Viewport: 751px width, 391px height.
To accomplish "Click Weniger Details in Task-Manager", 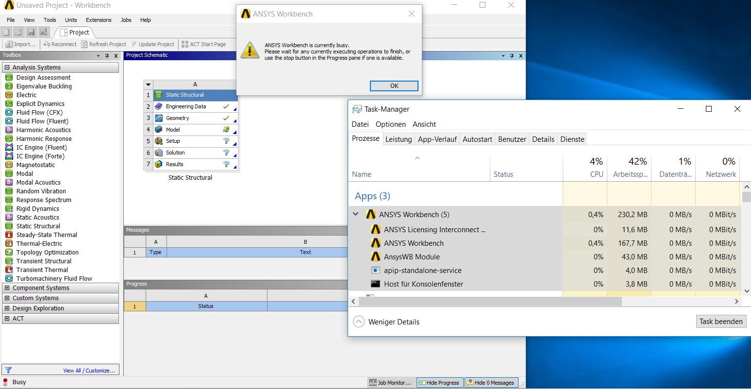I will 386,322.
